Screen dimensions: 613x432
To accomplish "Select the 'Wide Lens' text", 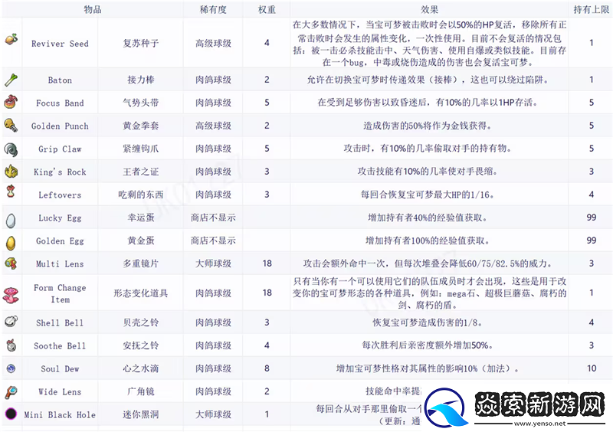I will [x=60, y=391].
